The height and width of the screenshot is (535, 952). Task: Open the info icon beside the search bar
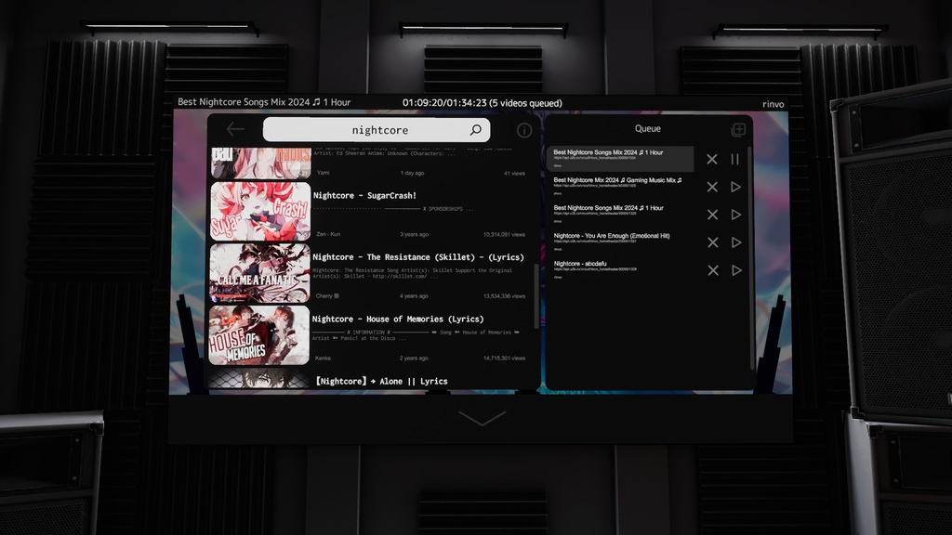[524, 129]
